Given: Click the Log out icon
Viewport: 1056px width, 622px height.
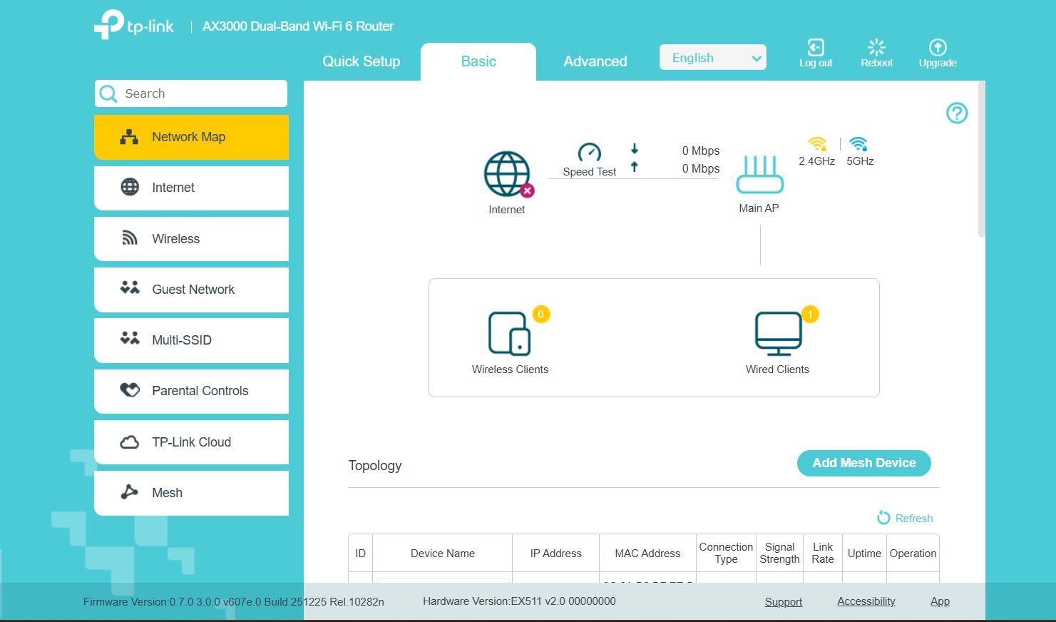Looking at the screenshot, I should point(815,48).
